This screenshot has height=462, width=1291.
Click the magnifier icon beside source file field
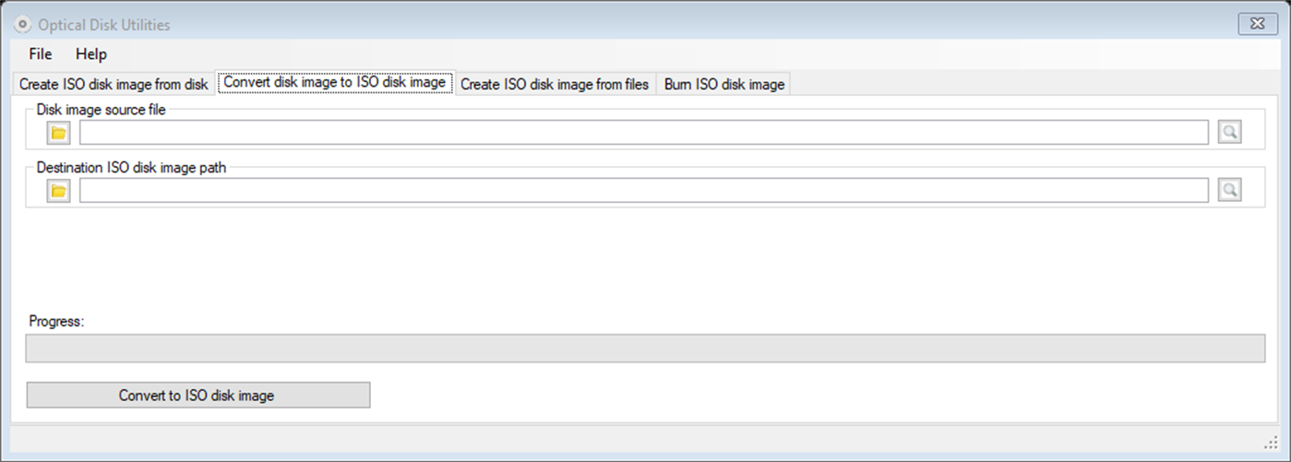1228,133
